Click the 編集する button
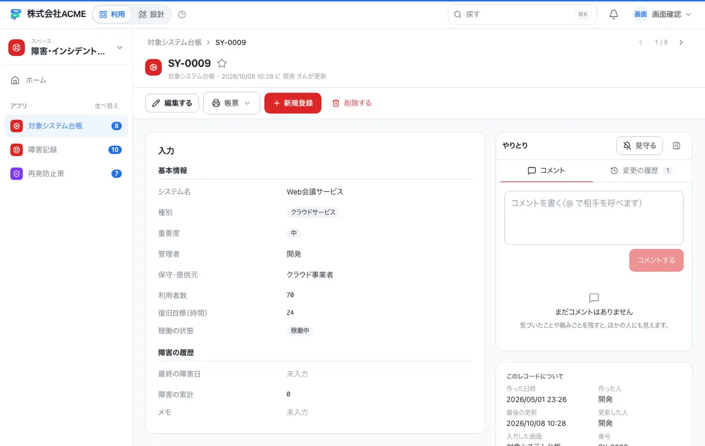The height and width of the screenshot is (446, 705). click(x=172, y=103)
